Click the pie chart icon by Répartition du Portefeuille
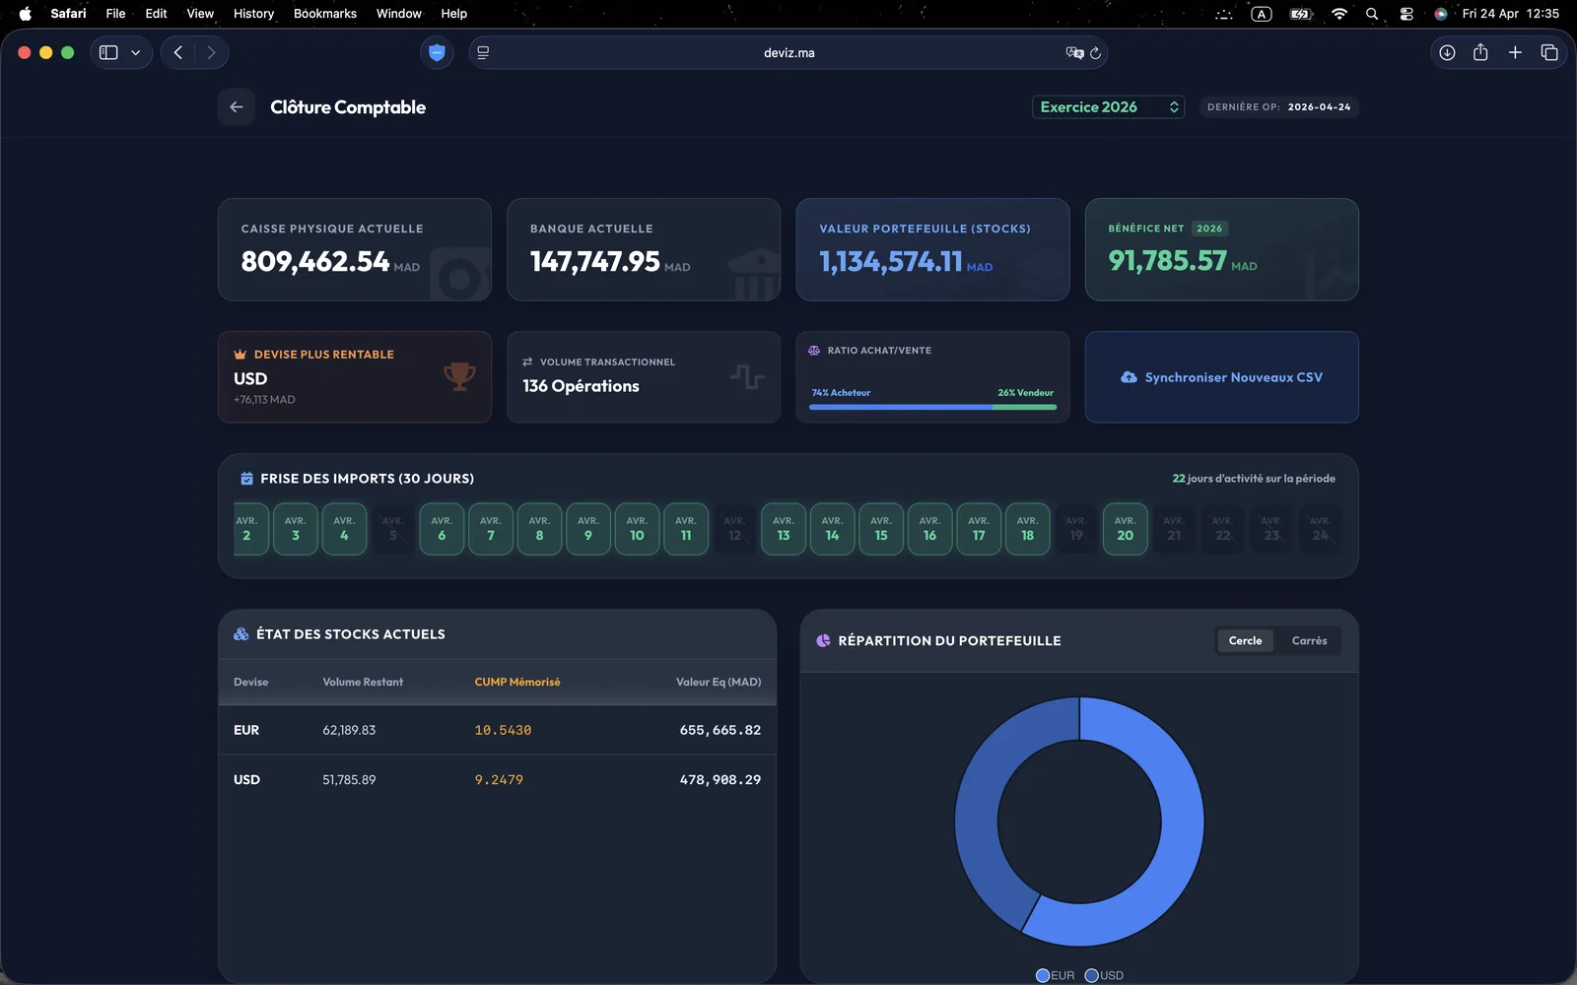Image resolution: width=1577 pixels, height=985 pixels. coord(823,640)
